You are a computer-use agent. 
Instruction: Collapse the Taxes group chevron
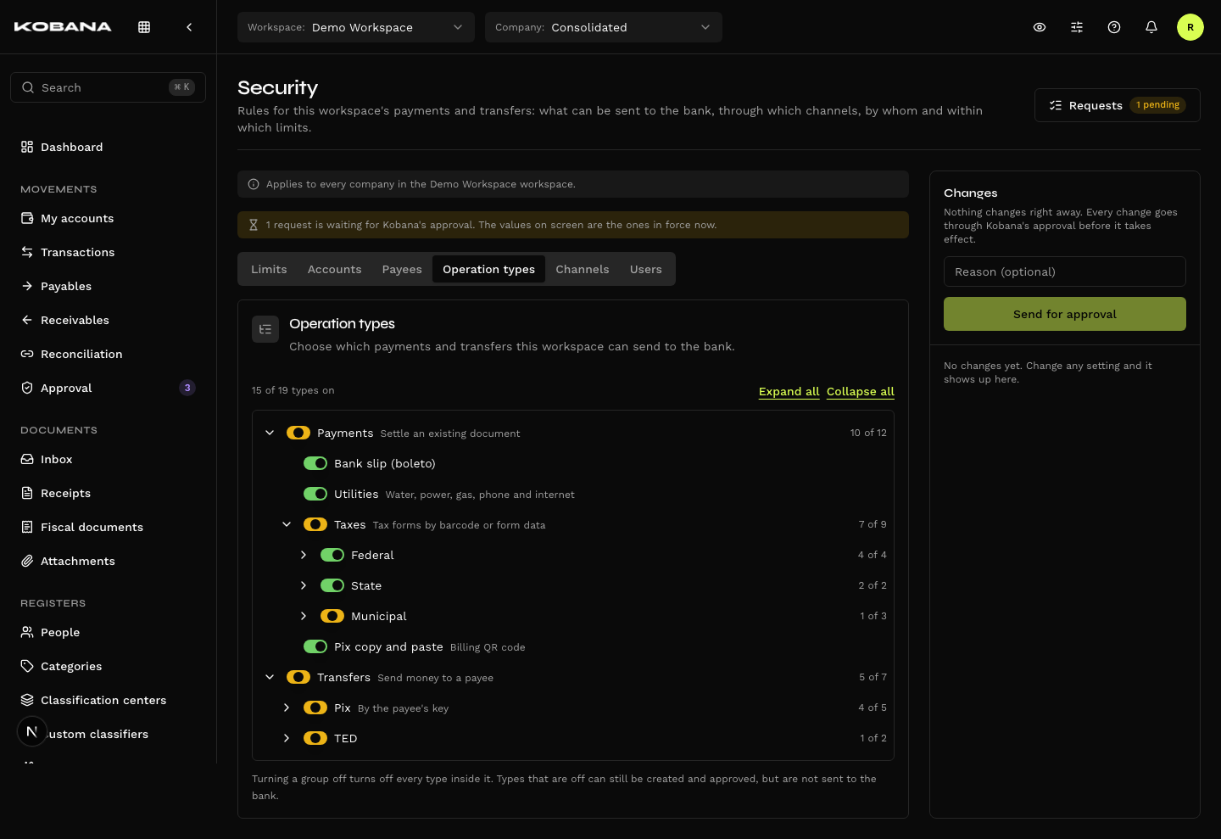(x=287, y=524)
